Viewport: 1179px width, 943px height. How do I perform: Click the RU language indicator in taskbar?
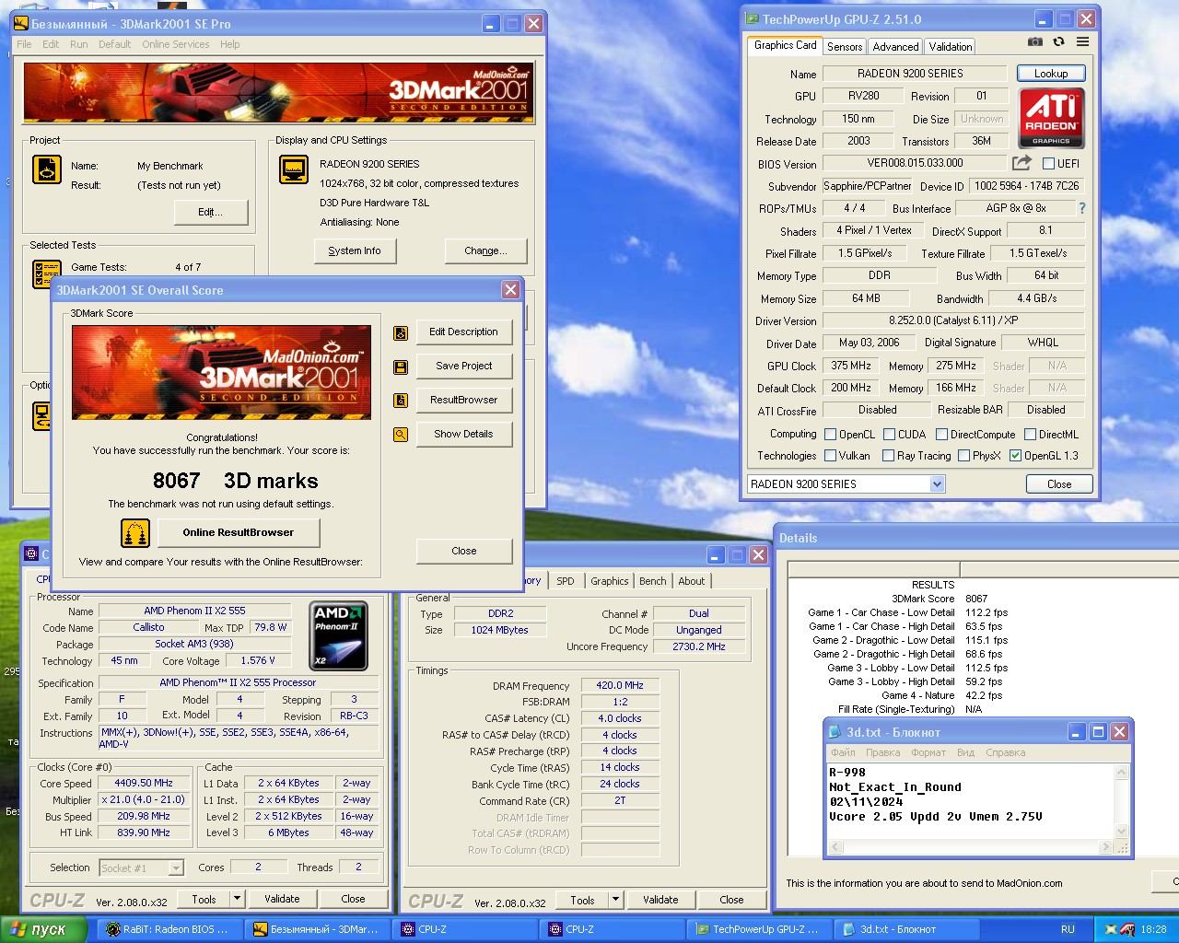[1068, 929]
